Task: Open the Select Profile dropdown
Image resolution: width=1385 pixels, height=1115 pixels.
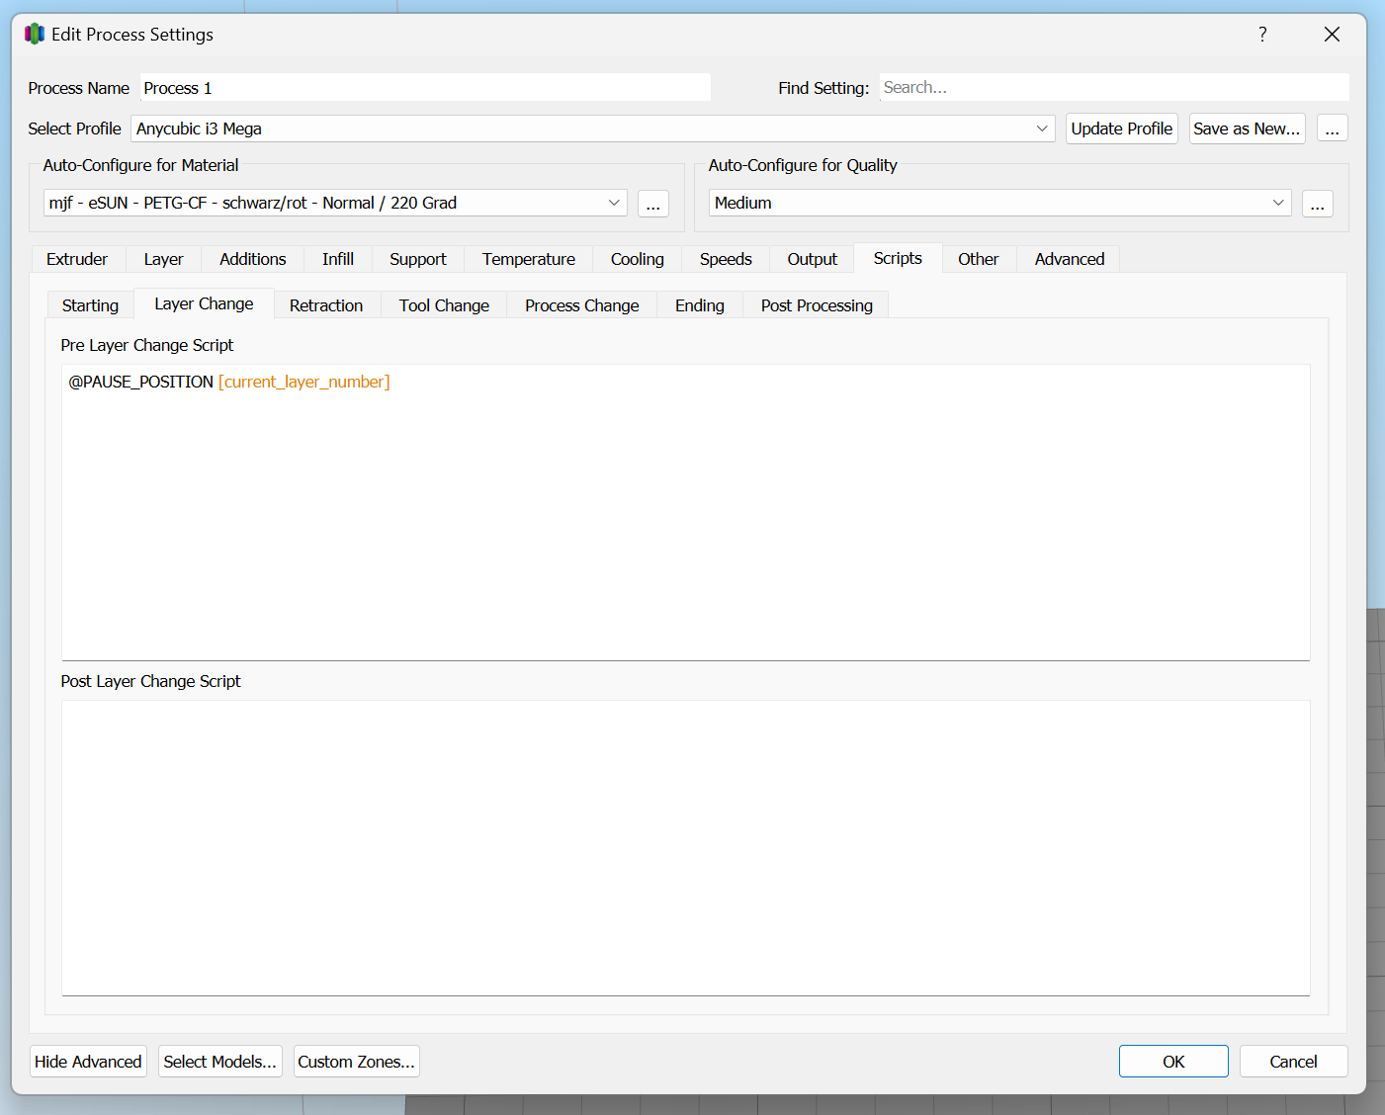Action: point(593,129)
